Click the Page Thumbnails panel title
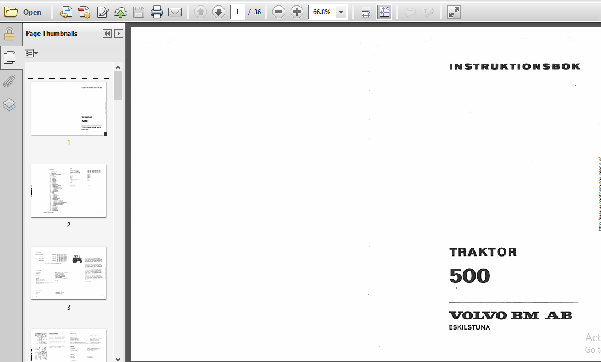Viewport: 601px width, 362px height. pyautogui.click(x=51, y=34)
